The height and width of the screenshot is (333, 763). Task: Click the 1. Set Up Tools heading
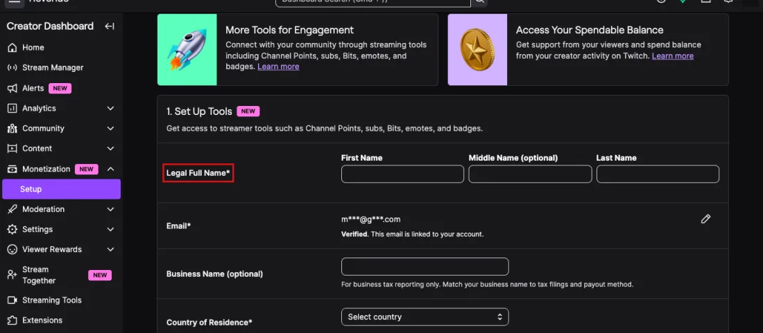[x=199, y=111]
